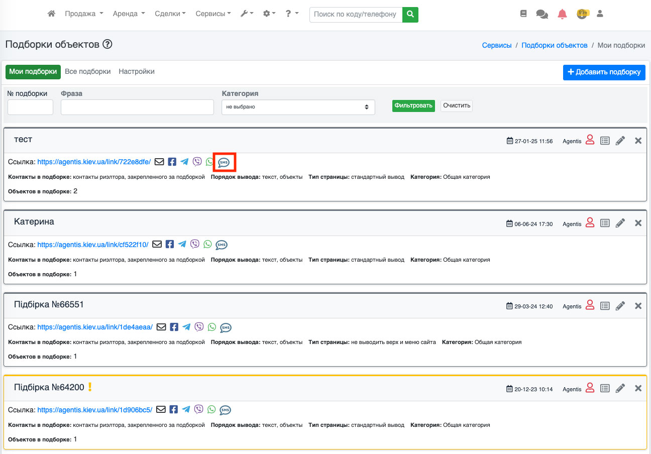Open list view icon for Катерина collection

pos(605,223)
